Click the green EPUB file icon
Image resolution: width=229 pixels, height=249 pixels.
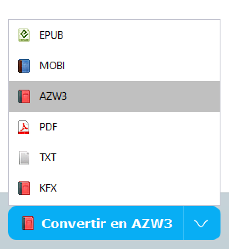point(24,35)
